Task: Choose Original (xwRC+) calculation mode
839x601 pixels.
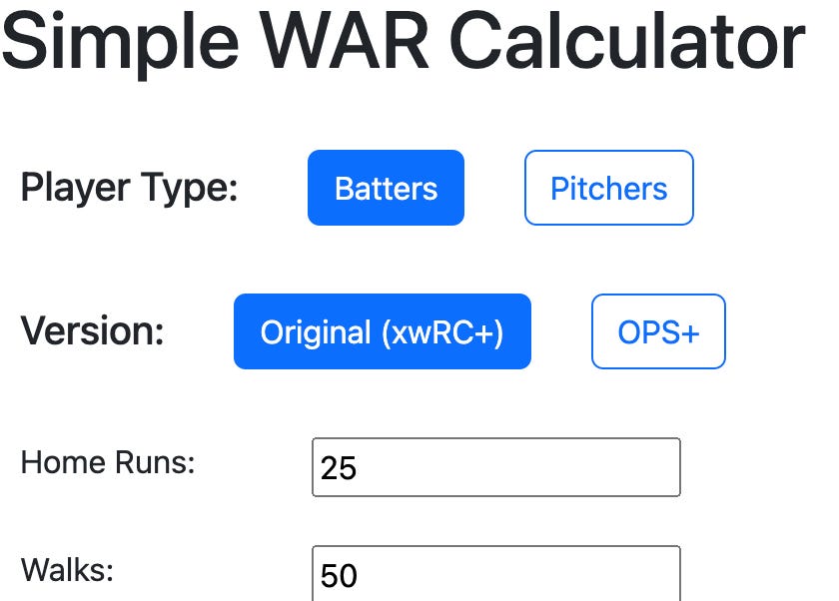Action: tap(383, 331)
